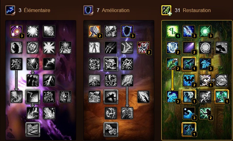Select the grayscale eye talent in Restauration

click(221, 80)
